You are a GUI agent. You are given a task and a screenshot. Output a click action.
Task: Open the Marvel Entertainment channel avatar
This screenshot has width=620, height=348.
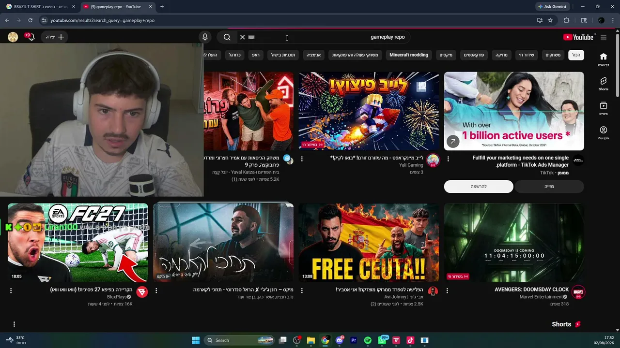coord(578,292)
